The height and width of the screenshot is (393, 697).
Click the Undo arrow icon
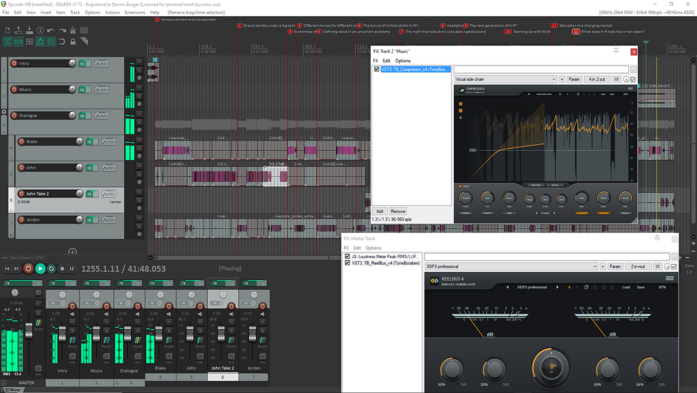tap(51, 30)
